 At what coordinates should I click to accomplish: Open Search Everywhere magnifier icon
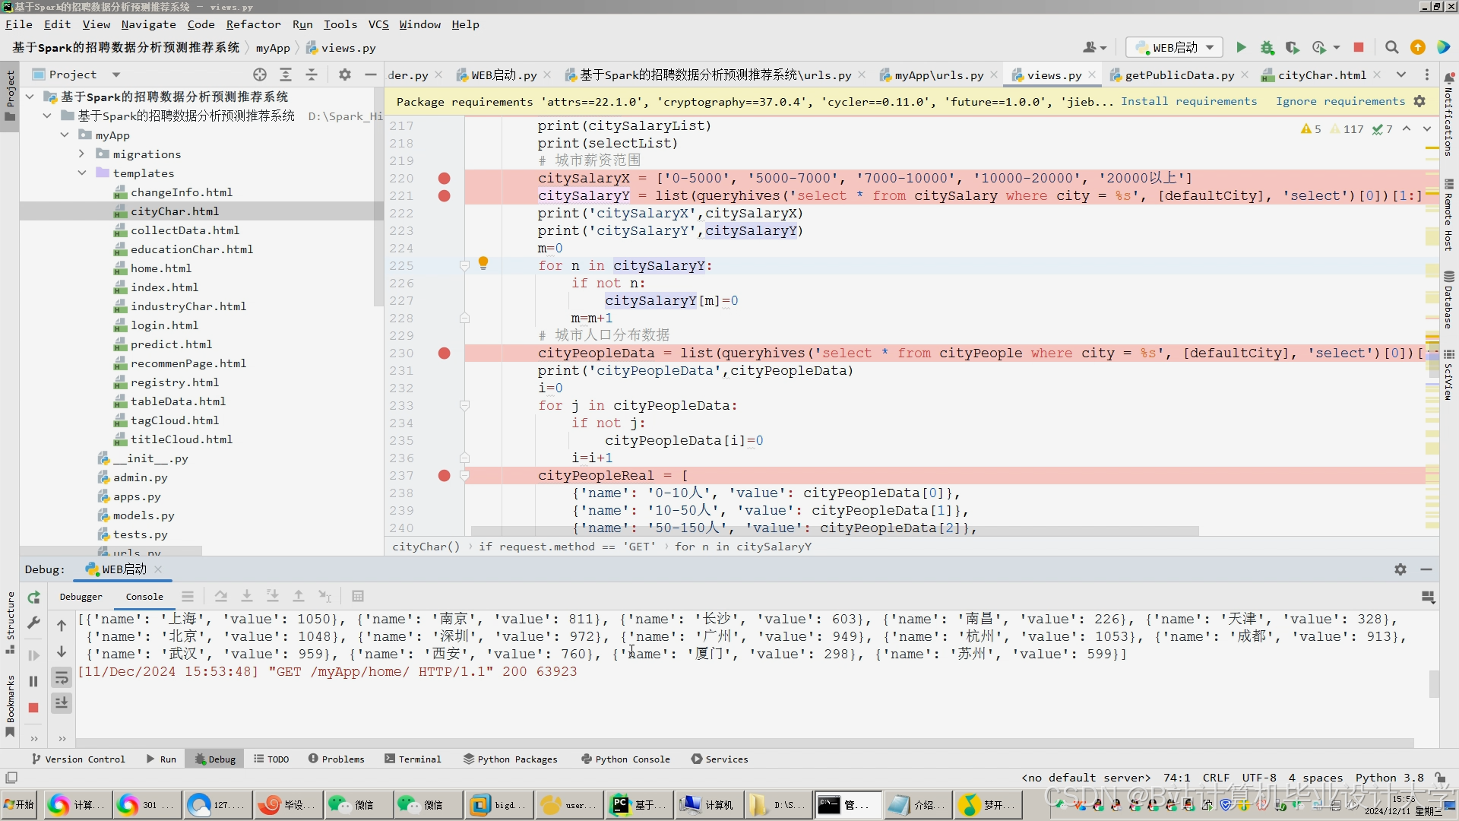coord(1392,47)
